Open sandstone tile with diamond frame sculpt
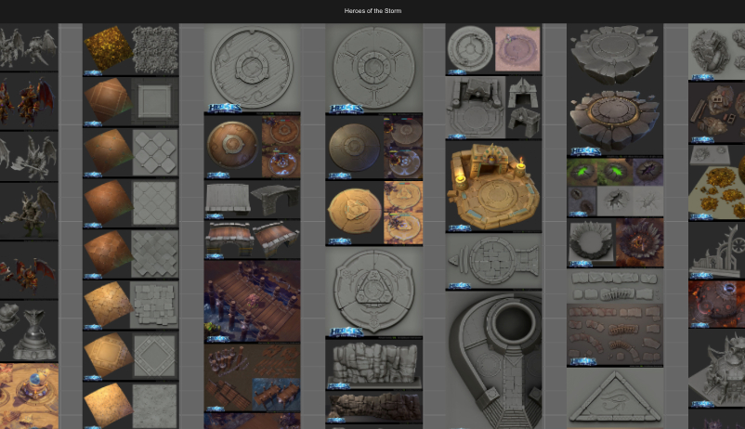745x429 pixels. (x=131, y=356)
